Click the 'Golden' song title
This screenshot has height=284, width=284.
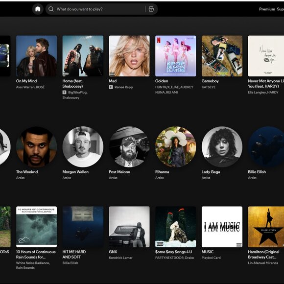point(162,81)
